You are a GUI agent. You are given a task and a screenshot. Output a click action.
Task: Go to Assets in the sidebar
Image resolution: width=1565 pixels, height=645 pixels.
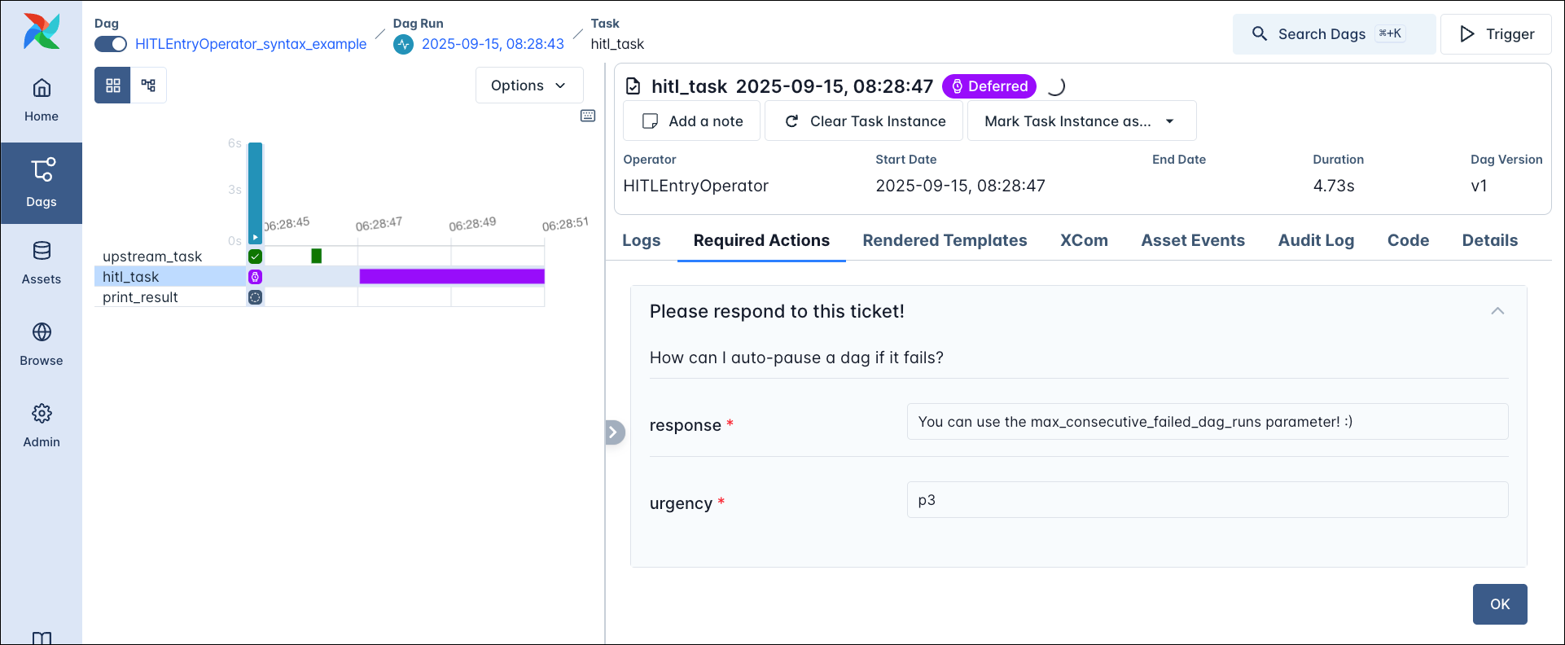[x=42, y=262]
